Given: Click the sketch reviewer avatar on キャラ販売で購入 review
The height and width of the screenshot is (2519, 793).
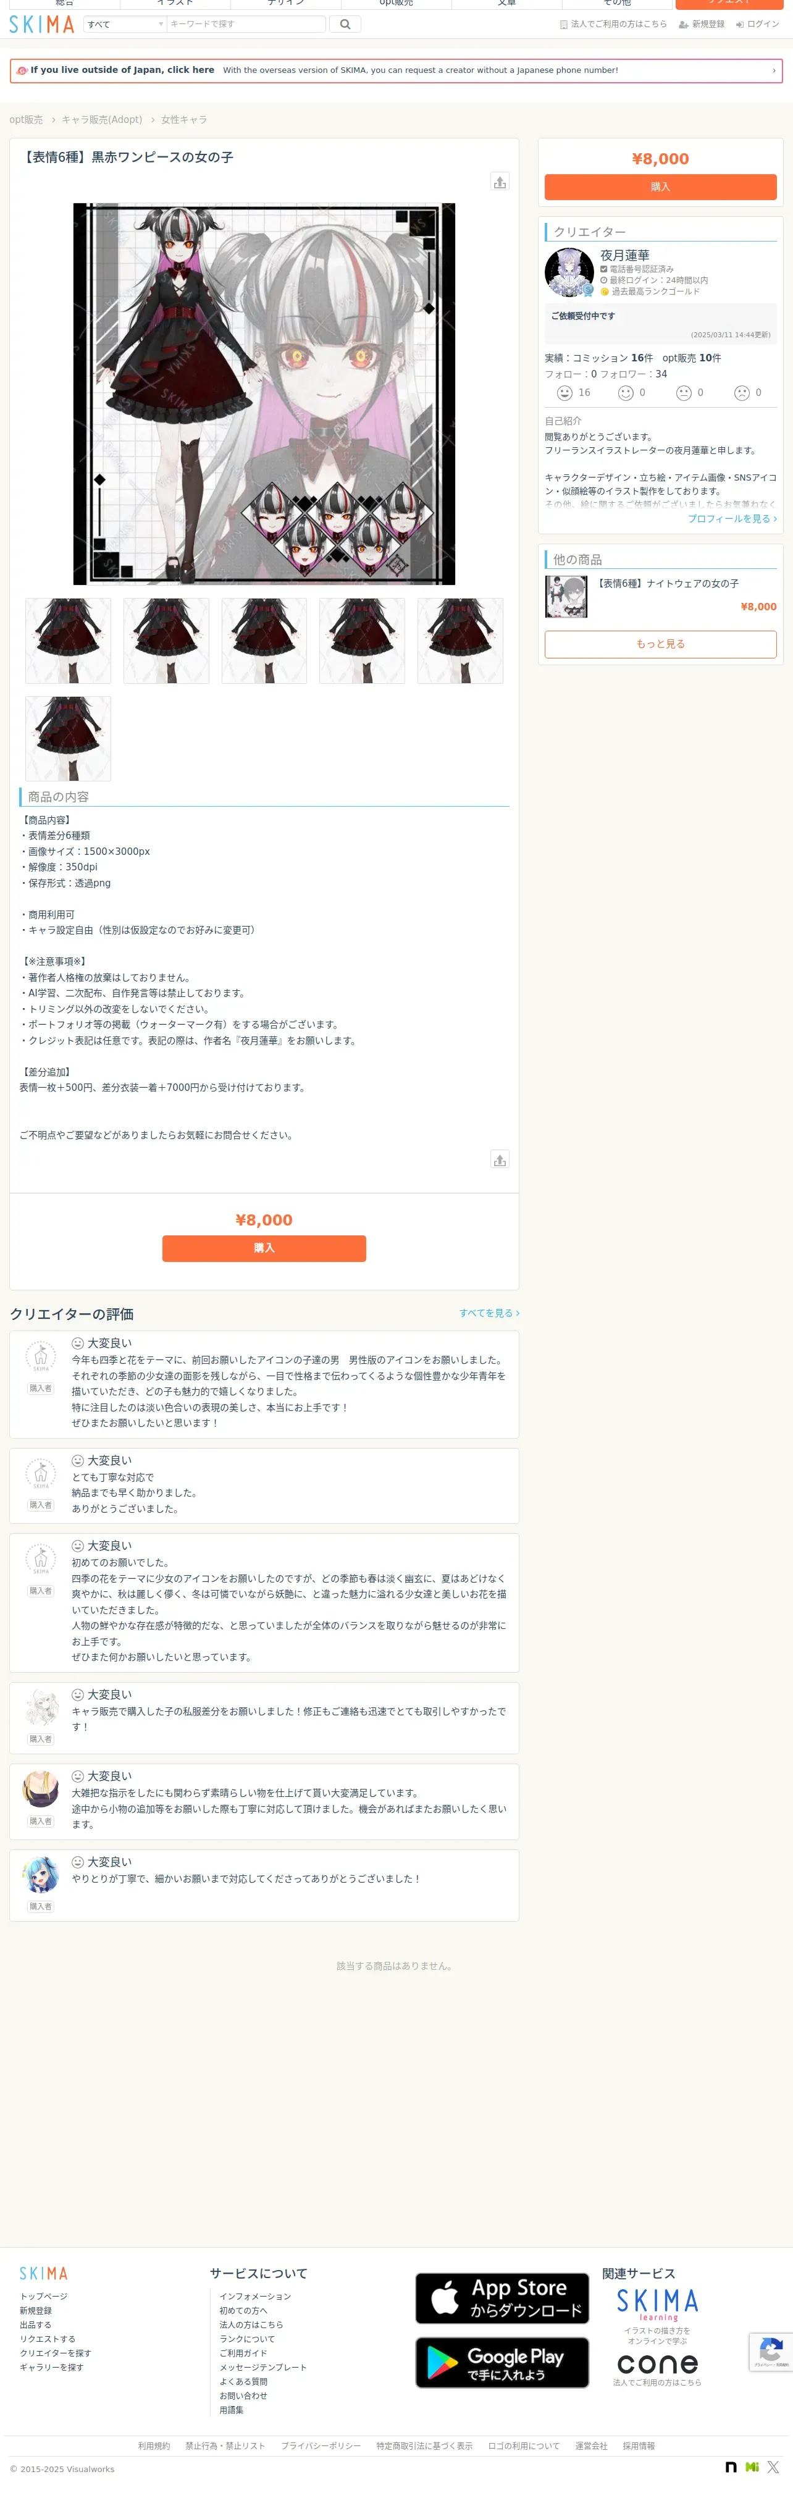Looking at the screenshot, I should pyautogui.click(x=40, y=1707).
